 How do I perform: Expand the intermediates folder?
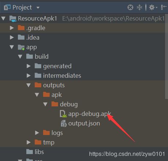[x=28, y=76]
